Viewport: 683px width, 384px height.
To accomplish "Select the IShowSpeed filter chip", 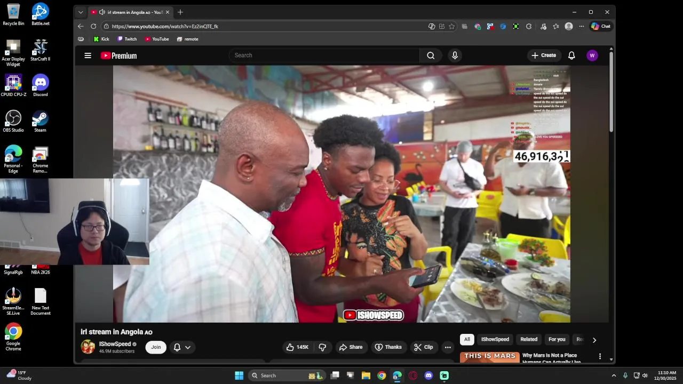I will click(495, 339).
